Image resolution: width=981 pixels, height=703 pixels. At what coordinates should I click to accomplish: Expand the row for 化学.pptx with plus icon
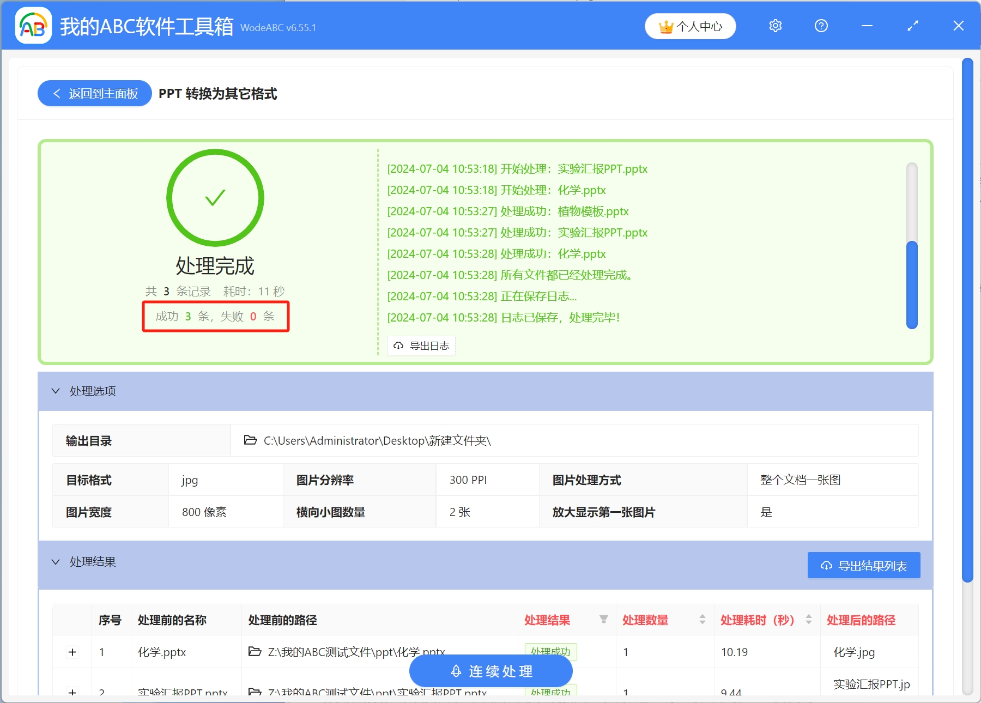pos(72,652)
